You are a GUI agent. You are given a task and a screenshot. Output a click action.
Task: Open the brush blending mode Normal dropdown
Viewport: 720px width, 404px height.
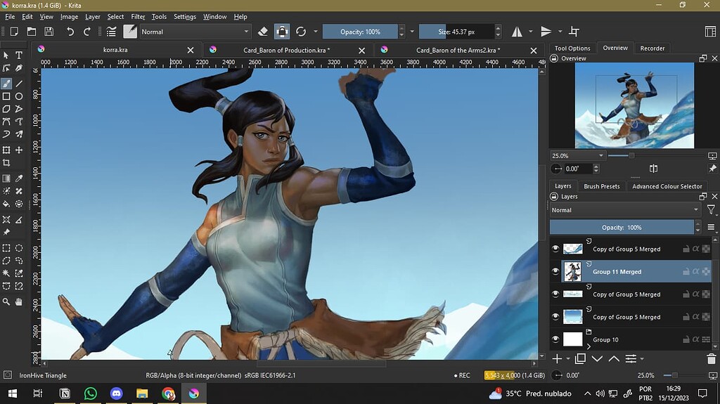(x=195, y=32)
